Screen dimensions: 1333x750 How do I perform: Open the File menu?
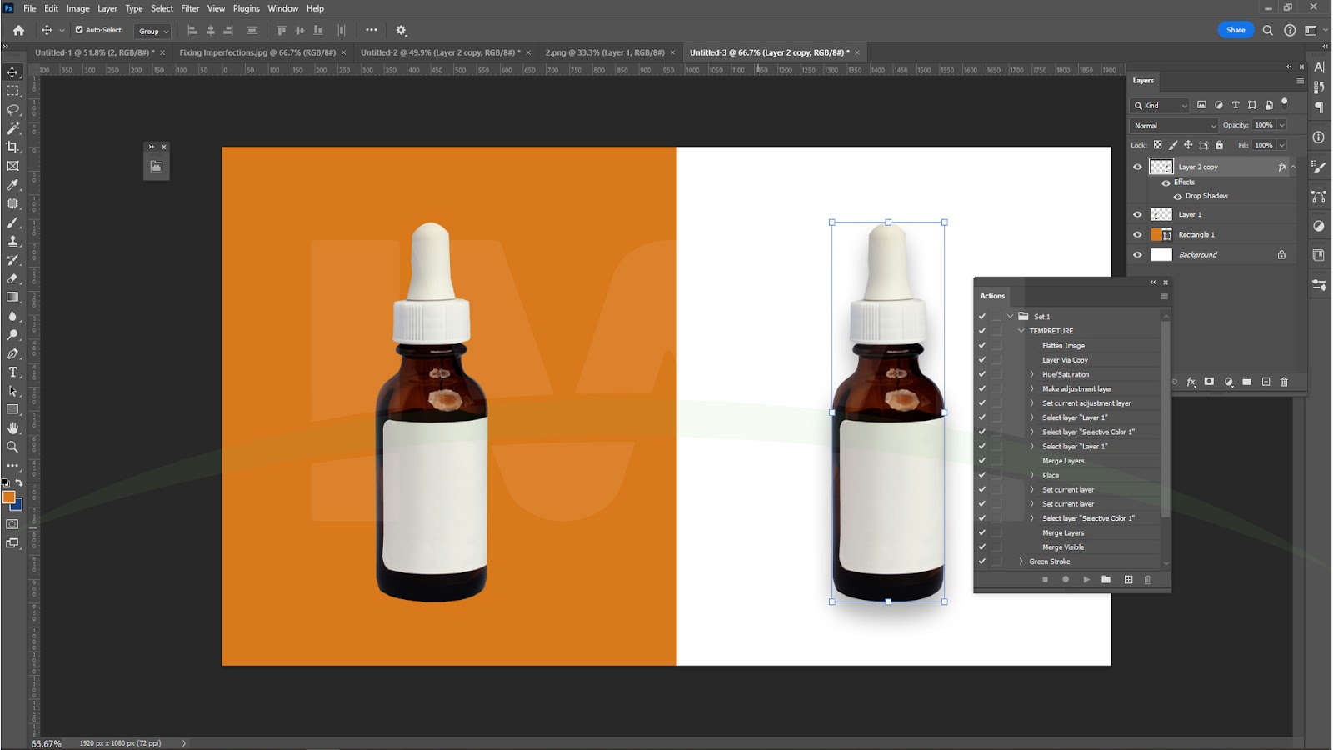(x=29, y=8)
